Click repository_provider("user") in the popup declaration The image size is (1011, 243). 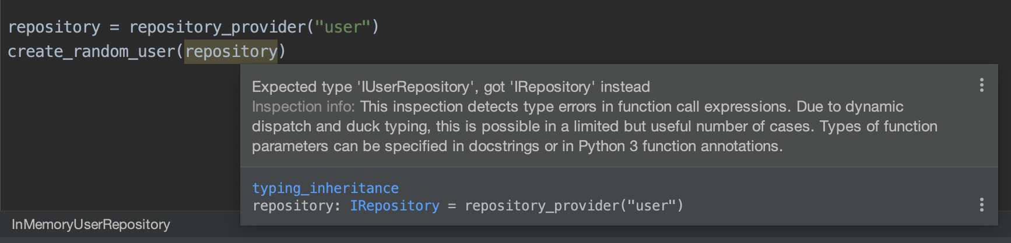pos(574,206)
